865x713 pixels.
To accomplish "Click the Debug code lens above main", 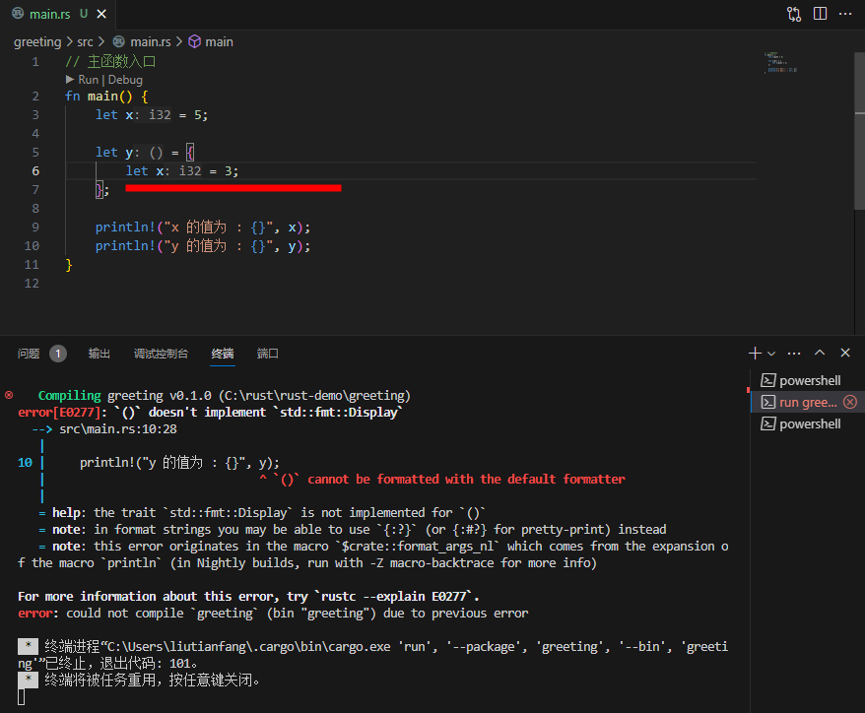I will click(x=125, y=80).
